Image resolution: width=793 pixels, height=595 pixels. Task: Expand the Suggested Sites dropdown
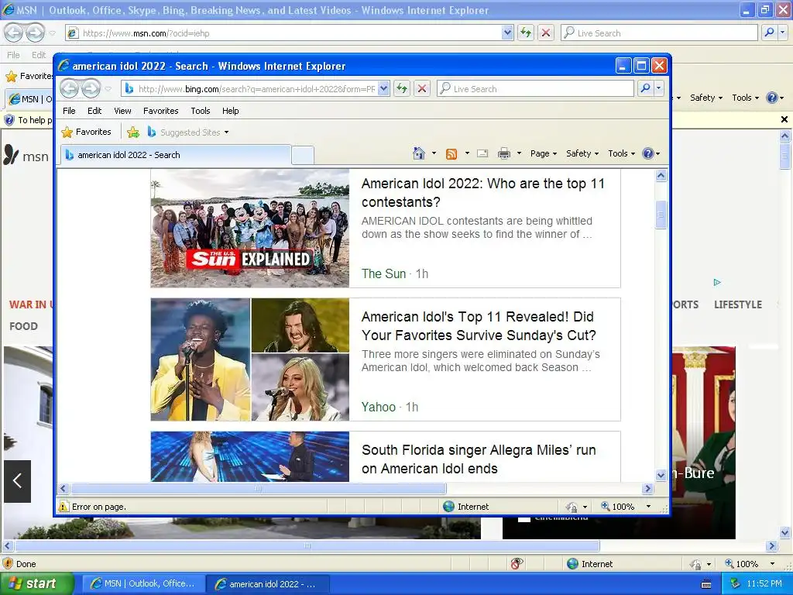[227, 132]
